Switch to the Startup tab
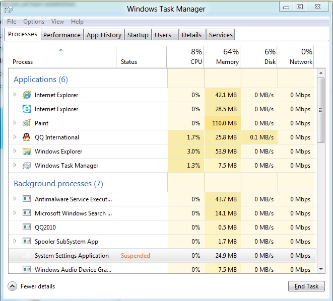Image resolution: width=333 pixels, height=301 pixels. (x=138, y=35)
